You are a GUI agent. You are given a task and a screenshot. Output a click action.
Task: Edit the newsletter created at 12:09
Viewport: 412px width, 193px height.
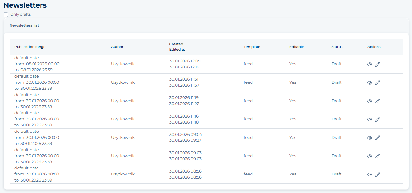(378, 64)
